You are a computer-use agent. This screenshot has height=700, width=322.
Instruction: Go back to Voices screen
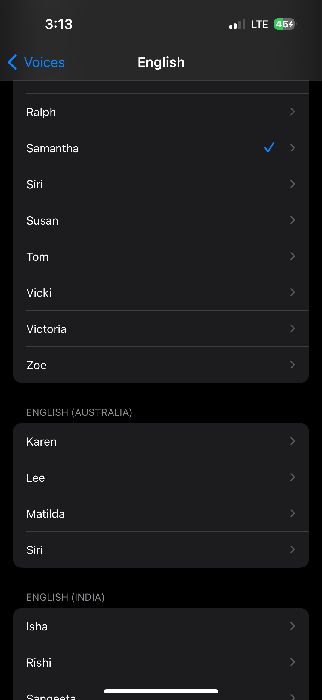pos(44,62)
